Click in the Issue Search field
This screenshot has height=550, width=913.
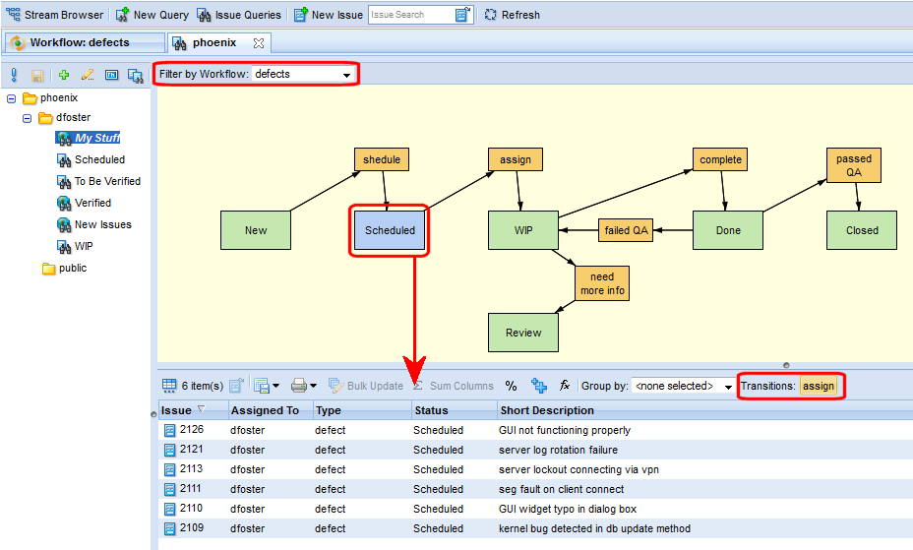410,15
